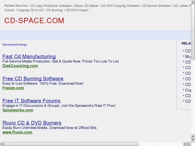Click text 'Full Service Media Production. Get A Quote Now'
This screenshot has height=146, width=195.
pos(41,61)
